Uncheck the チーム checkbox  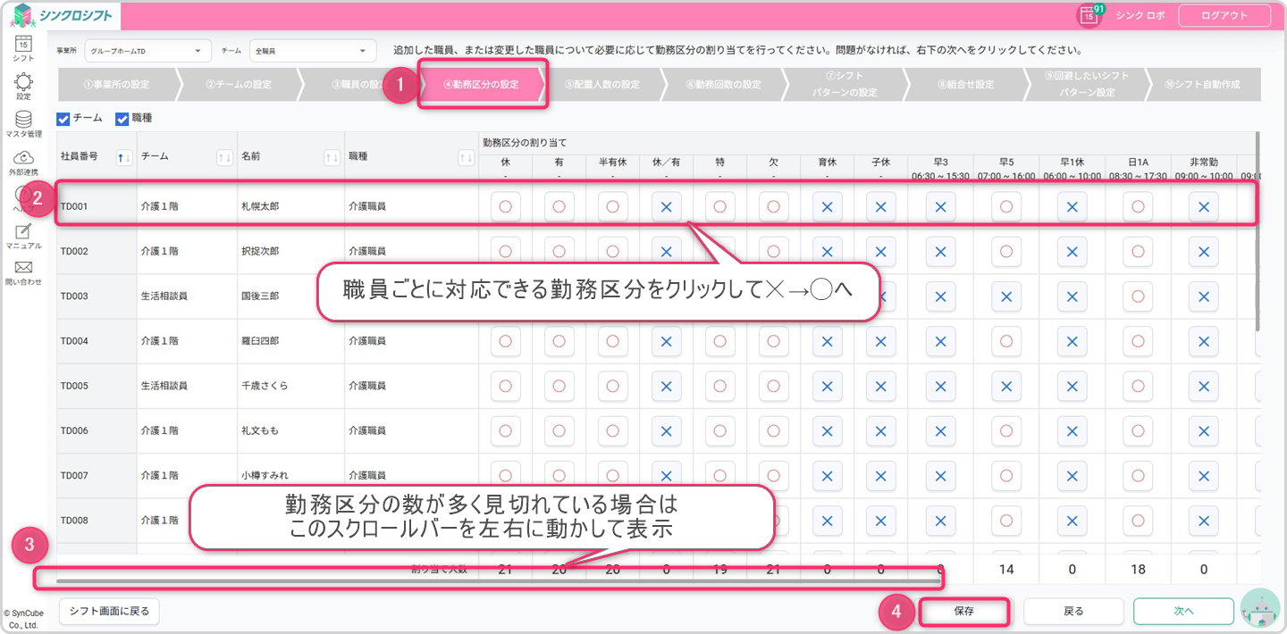point(63,119)
